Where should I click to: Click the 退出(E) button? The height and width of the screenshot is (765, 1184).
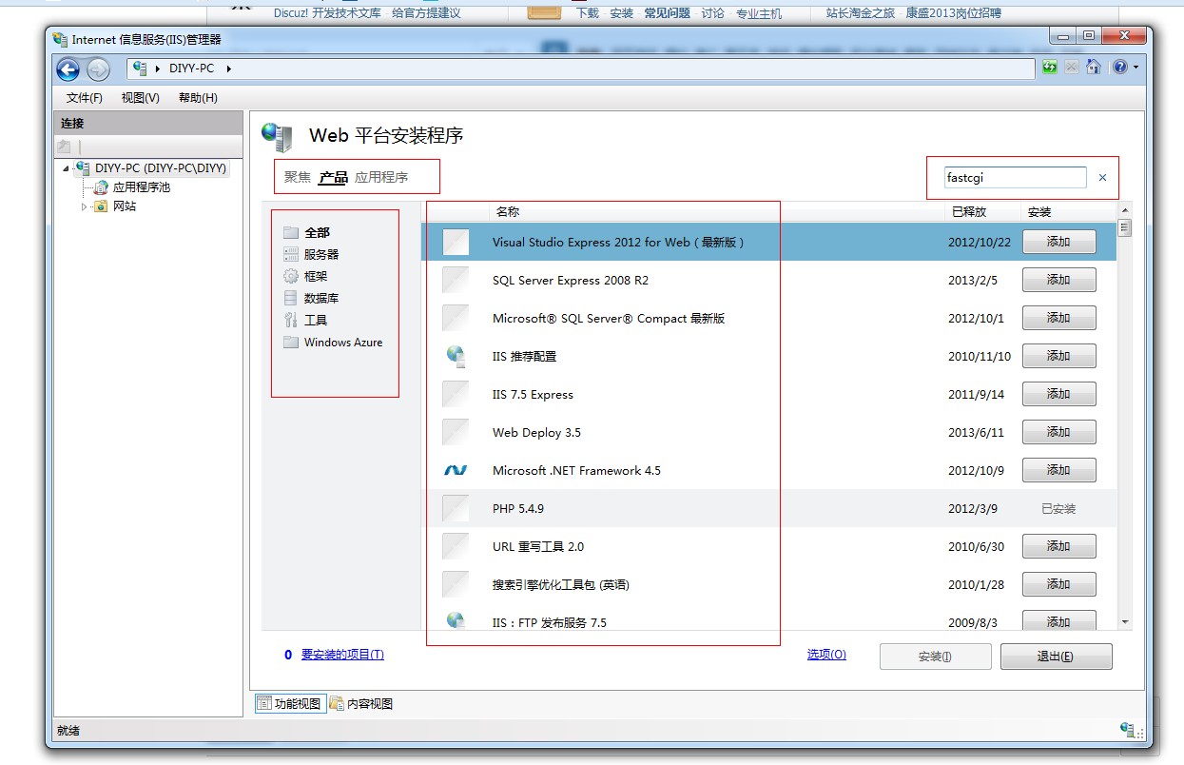[x=1056, y=657]
